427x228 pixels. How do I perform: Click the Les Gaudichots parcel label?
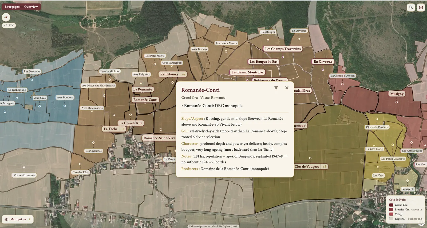point(110,71)
